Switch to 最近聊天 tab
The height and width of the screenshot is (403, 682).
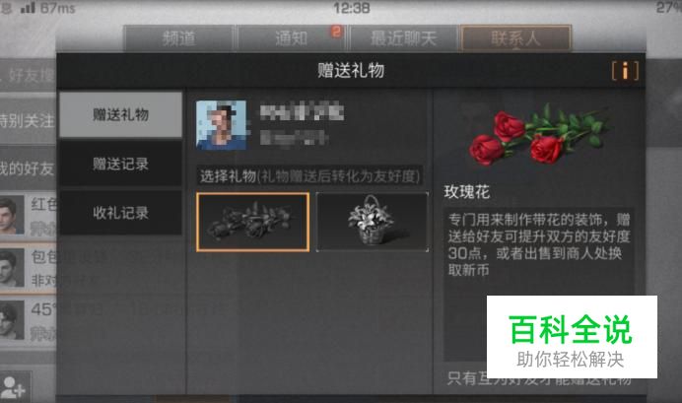pos(404,38)
